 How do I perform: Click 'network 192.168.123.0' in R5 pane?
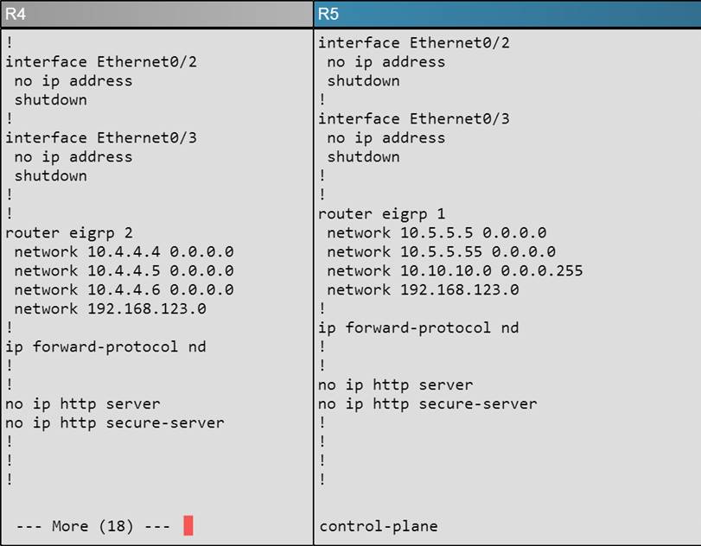[x=423, y=289]
